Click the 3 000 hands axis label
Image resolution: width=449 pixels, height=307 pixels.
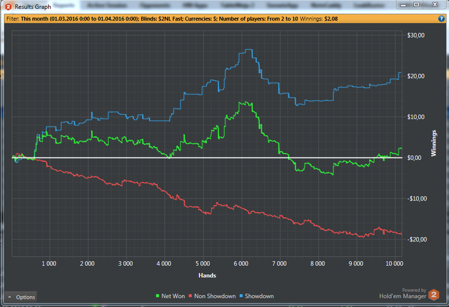pyautogui.click(x=126, y=264)
